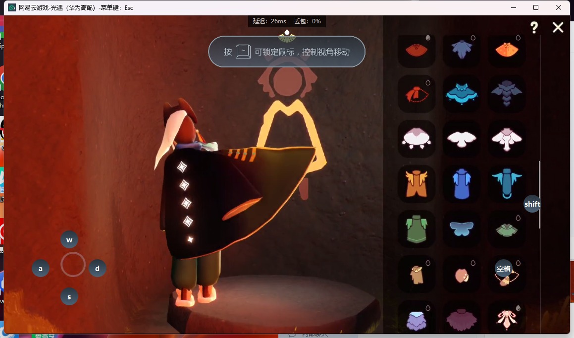Select the teal winged long cape
The width and height of the screenshot is (574, 338).
tap(507, 183)
